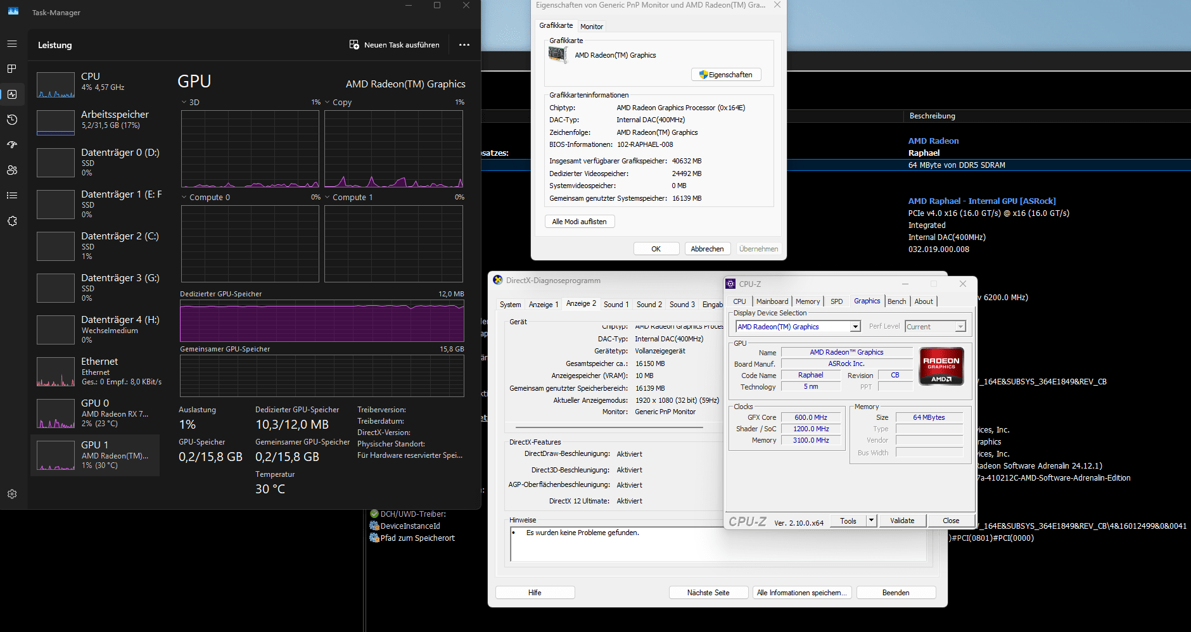Switch to Memory tab in CPU-Z
This screenshot has width=1191, height=632.
pyautogui.click(x=808, y=301)
